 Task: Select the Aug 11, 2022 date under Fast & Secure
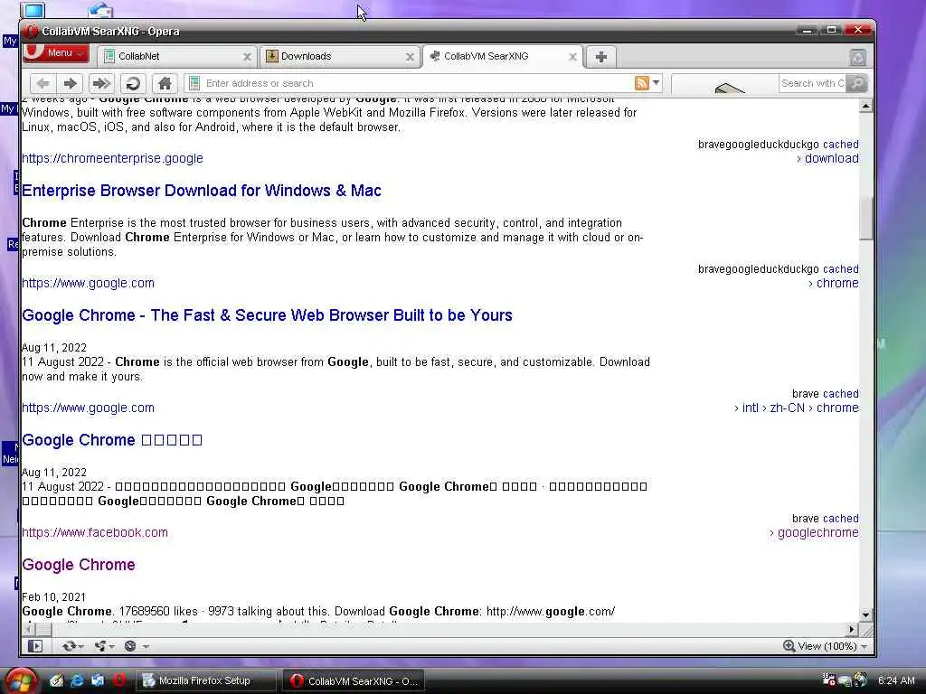(x=54, y=348)
